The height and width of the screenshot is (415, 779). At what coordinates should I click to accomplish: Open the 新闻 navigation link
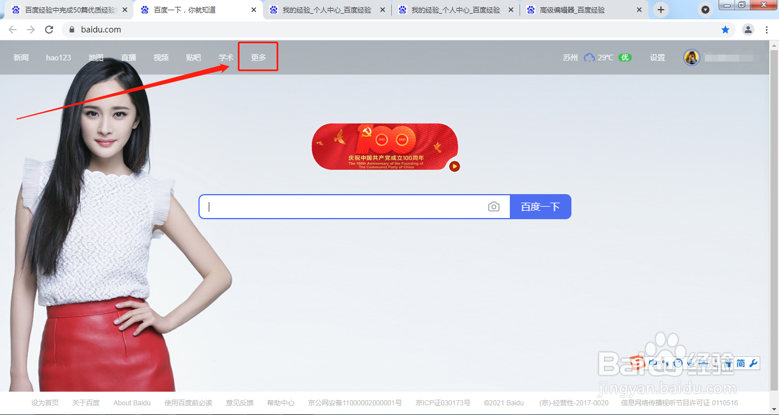click(x=21, y=57)
